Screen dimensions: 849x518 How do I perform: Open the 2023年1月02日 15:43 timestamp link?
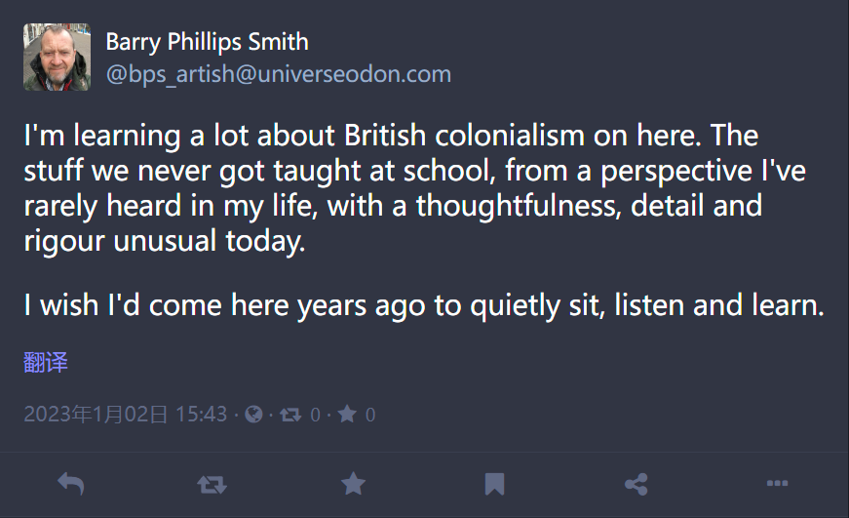(x=125, y=415)
